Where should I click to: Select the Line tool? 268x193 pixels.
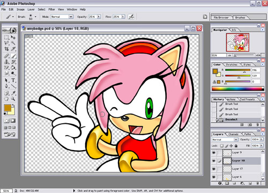[x=13, y=86]
